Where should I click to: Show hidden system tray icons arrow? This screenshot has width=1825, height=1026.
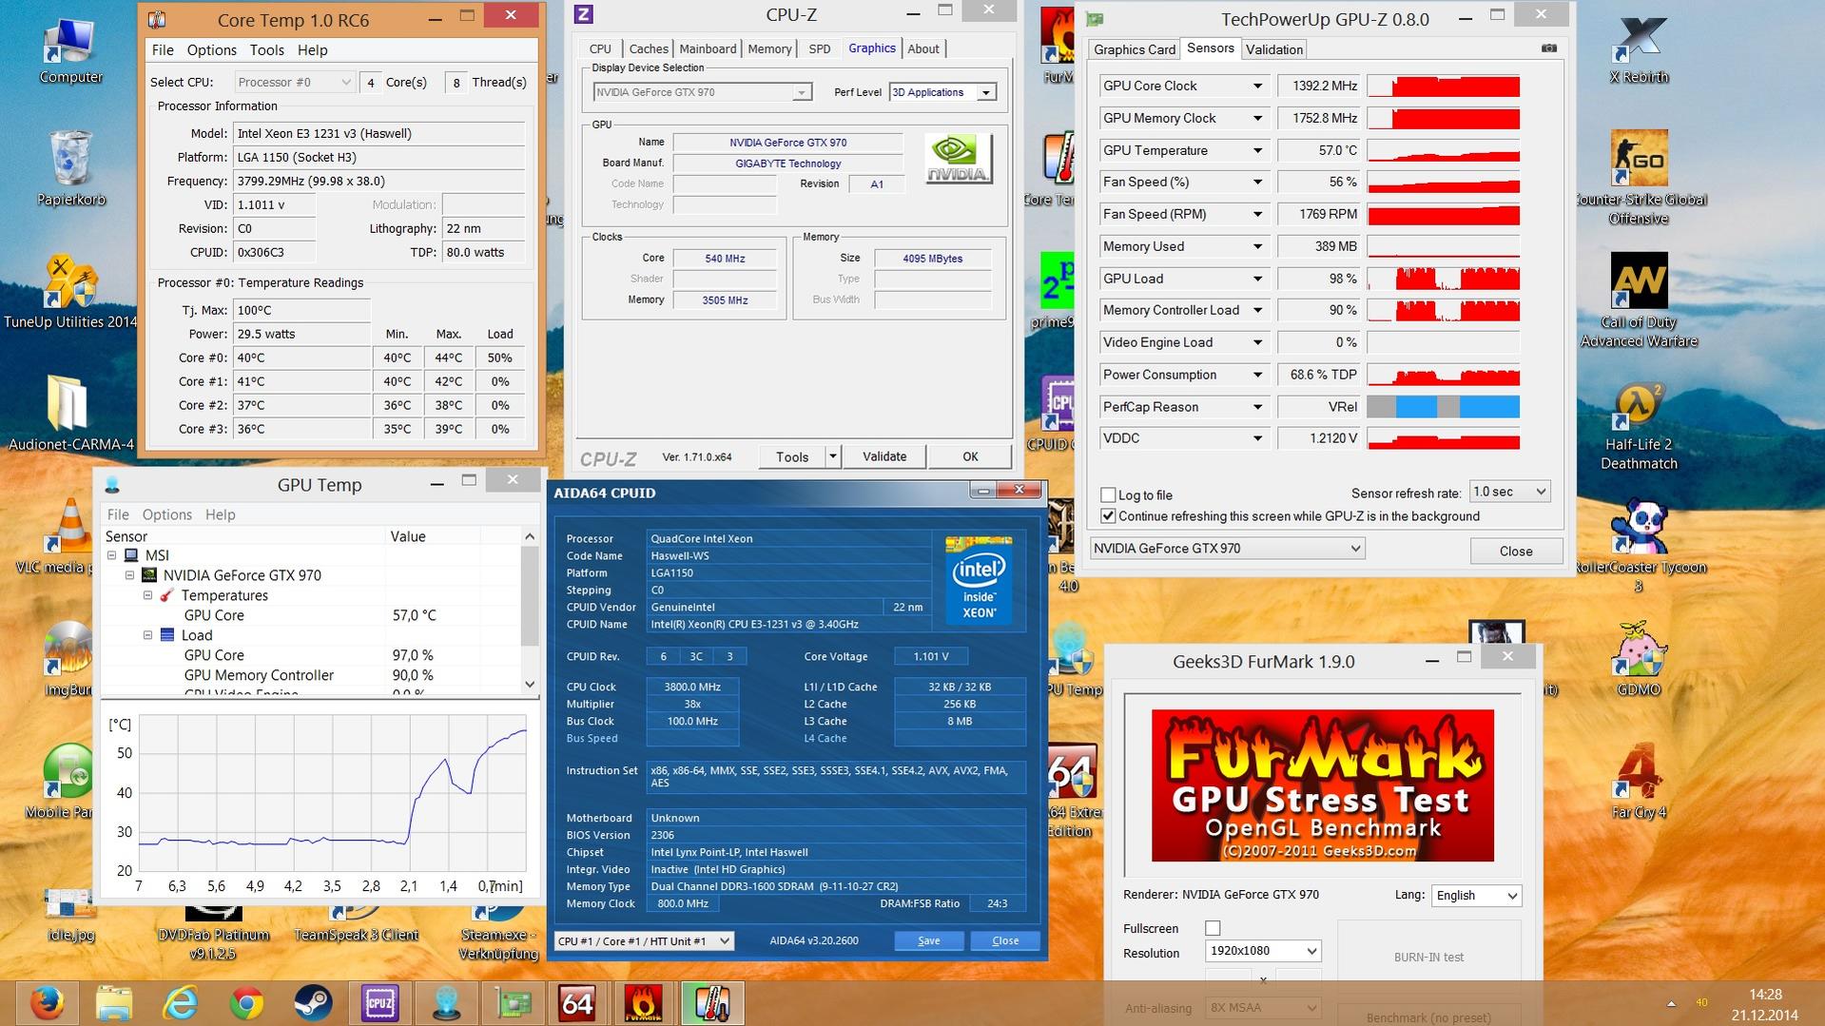click(1671, 1003)
